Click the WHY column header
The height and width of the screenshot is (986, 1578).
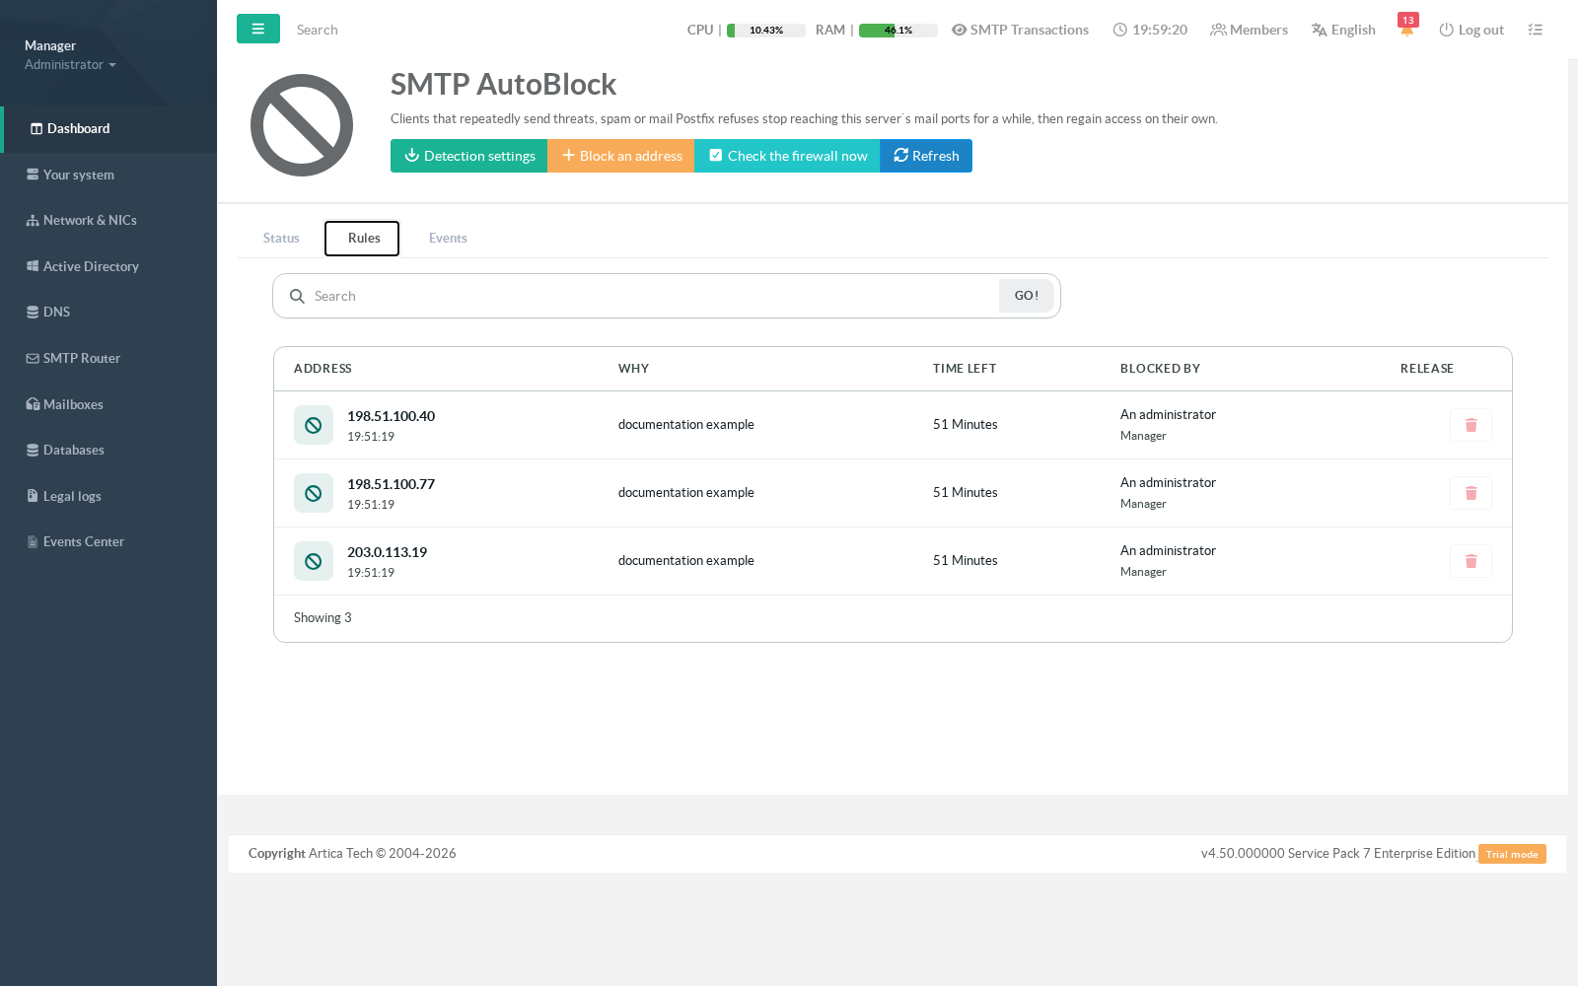click(x=634, y=369)
